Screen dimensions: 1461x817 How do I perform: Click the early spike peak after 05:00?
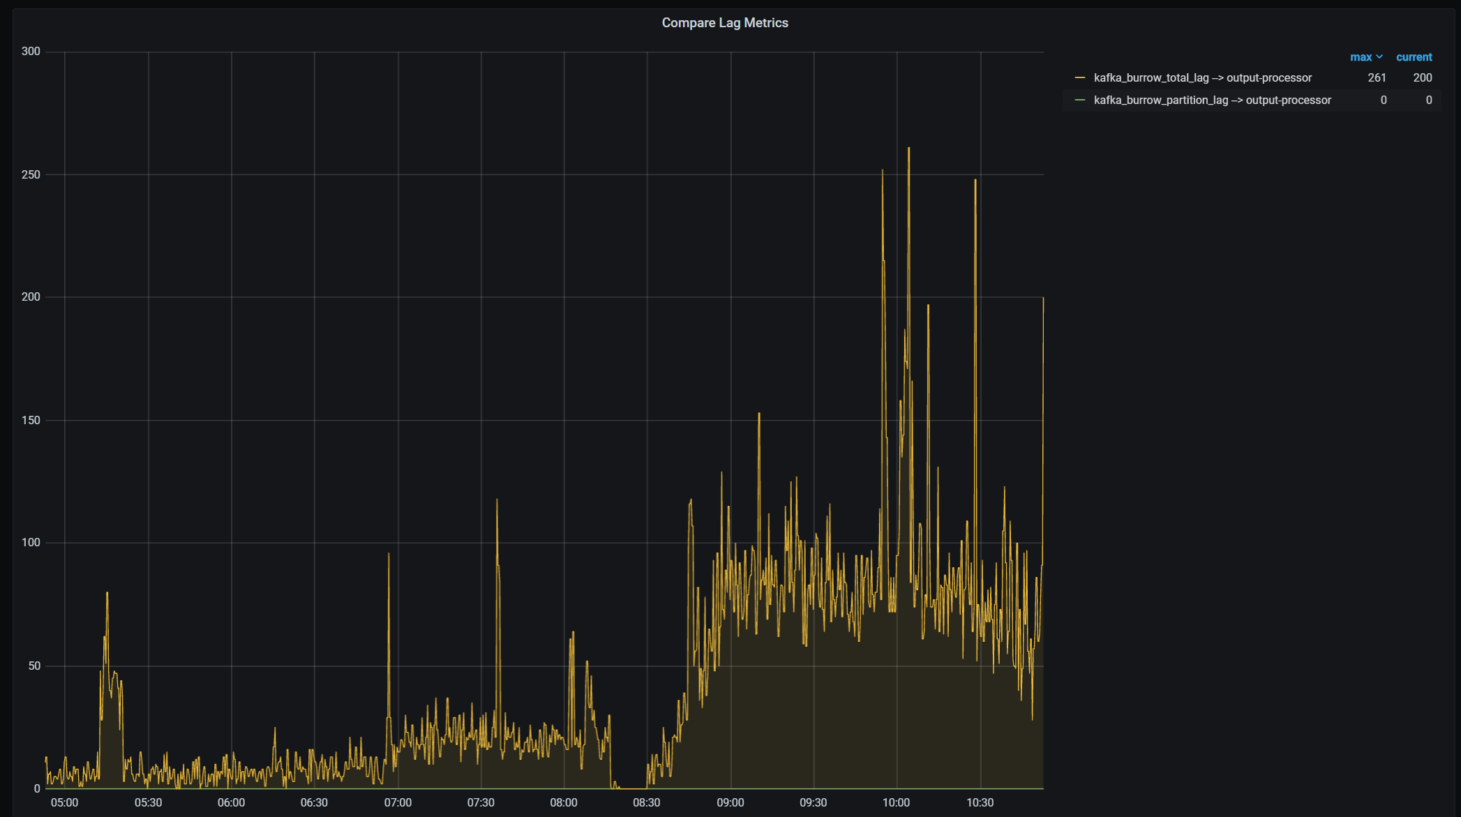point(107,593)
